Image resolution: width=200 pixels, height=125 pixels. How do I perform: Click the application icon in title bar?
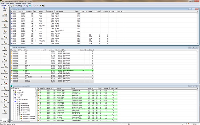(1, 1)
